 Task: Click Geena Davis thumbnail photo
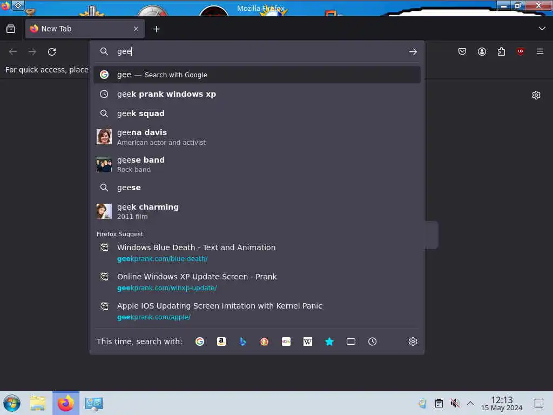(x=104, y=137)
